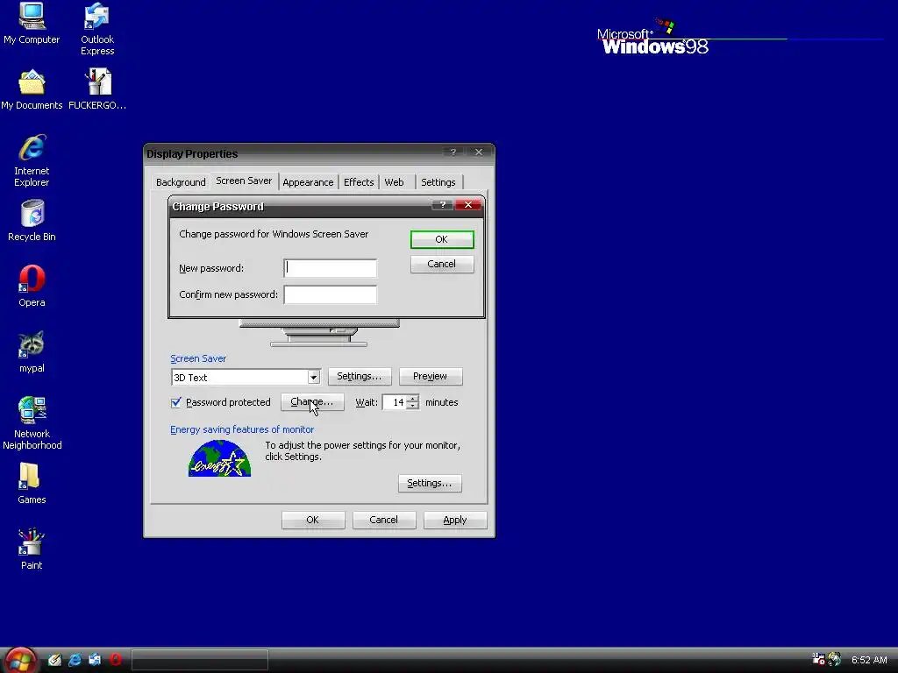Cancel the Change Password dialog
Screen dimensions: 898x673
[442, 264]
